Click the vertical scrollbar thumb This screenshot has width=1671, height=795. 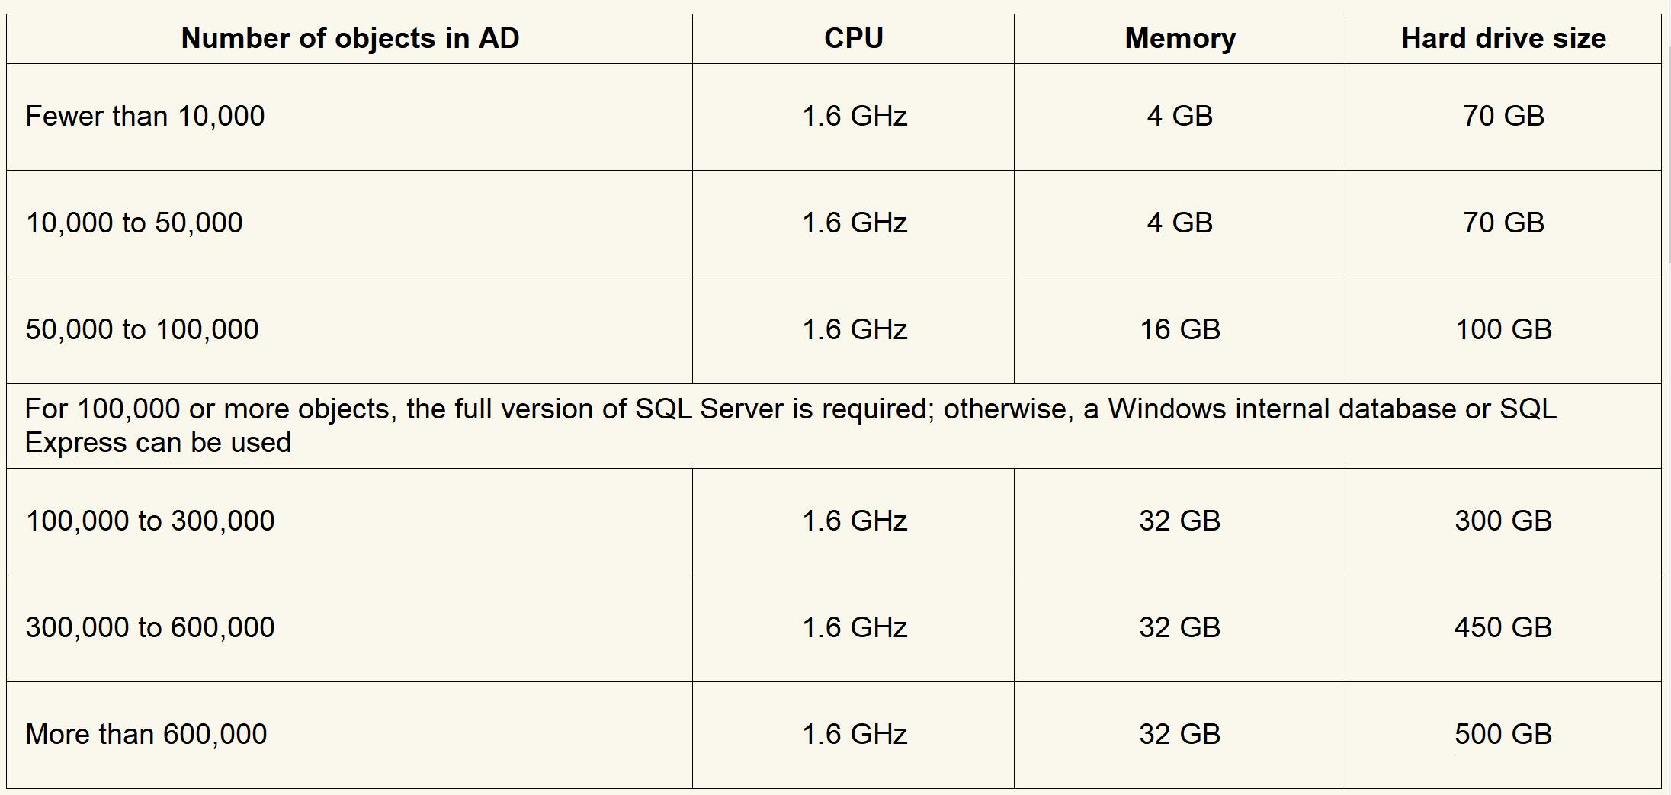pyautogui.click(x=1668, y=152)
